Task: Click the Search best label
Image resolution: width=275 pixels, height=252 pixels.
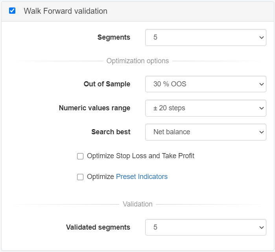Action: (111, 132)
